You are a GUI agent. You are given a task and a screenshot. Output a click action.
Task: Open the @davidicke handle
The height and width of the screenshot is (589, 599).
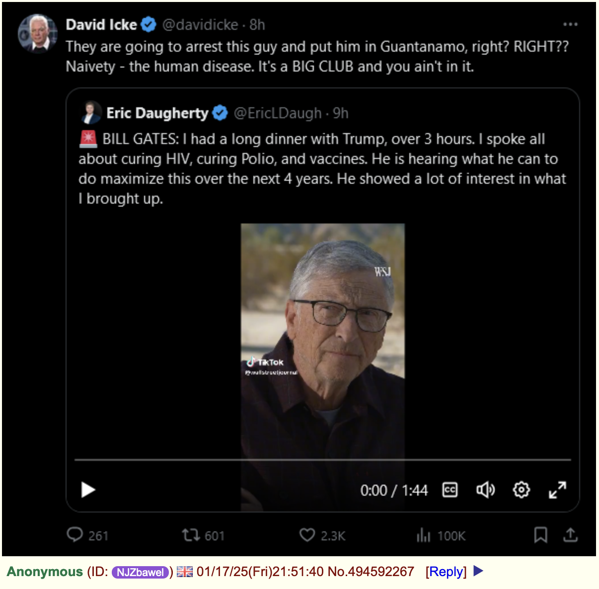(x=200, y=24)
